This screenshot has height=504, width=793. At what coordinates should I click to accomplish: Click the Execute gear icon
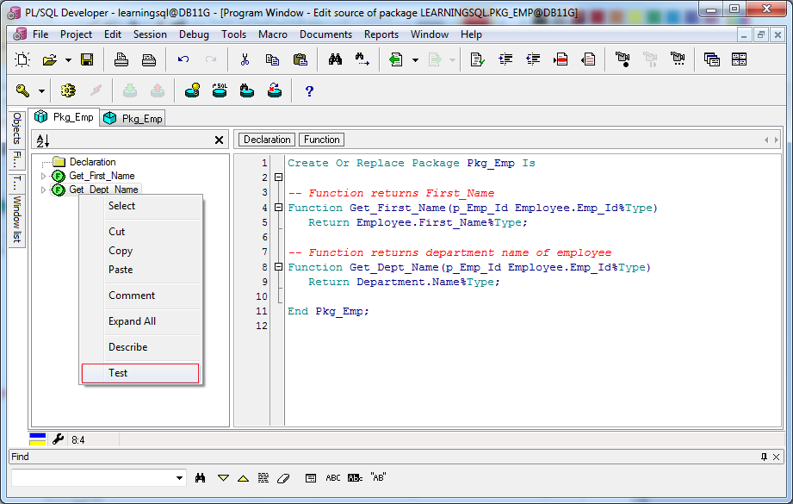pyautogui.click(x=68, y=90)
